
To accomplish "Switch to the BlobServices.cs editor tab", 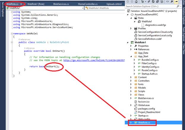I will [x=61, y=4].
